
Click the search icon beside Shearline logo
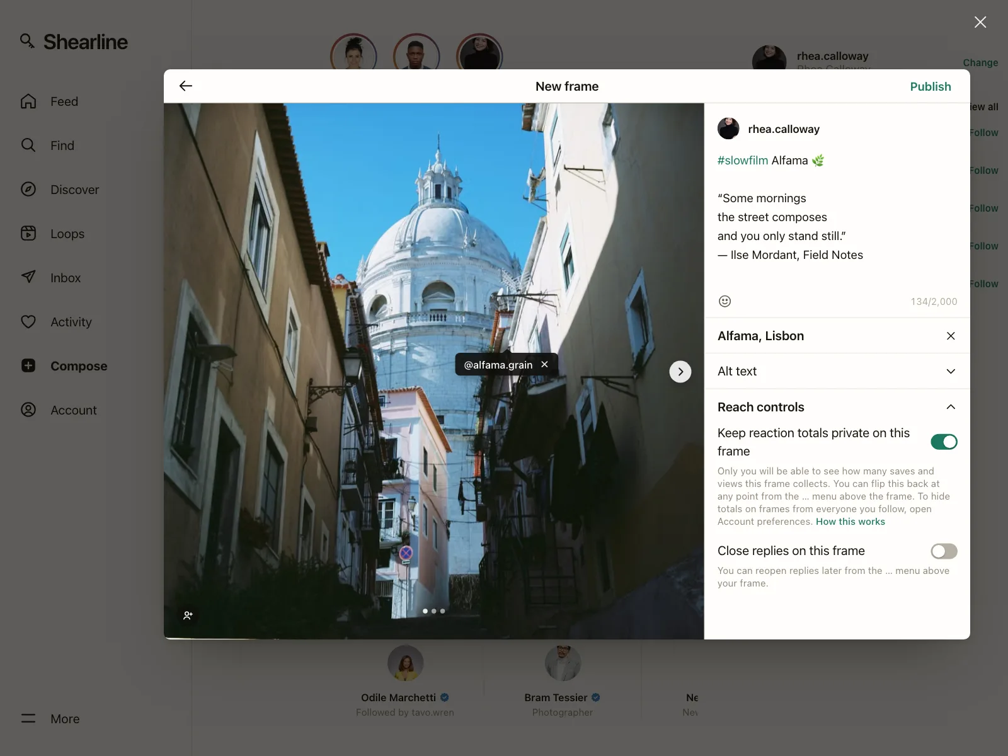coord(26,41)
